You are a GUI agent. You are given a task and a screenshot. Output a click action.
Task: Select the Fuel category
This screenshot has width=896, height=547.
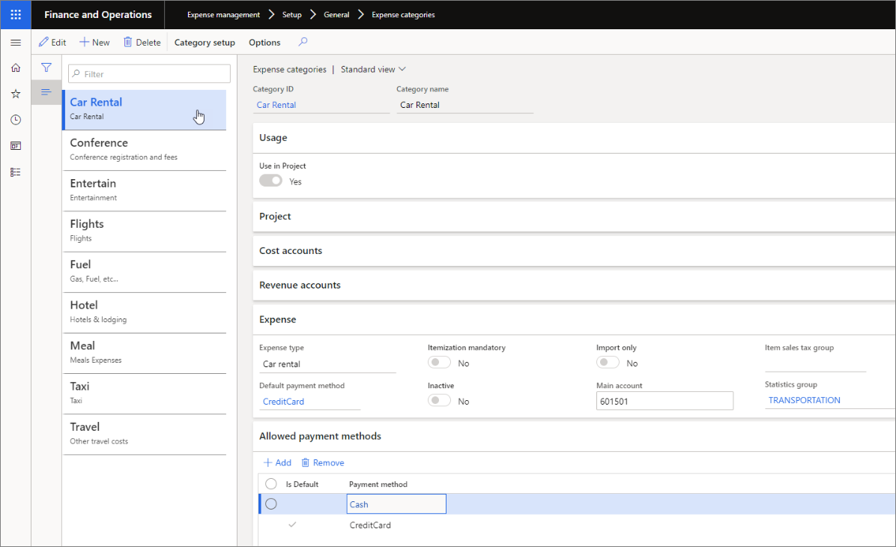click(x=145, y=272)
